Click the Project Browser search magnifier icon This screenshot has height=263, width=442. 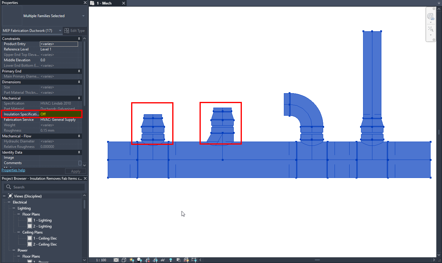9,187
